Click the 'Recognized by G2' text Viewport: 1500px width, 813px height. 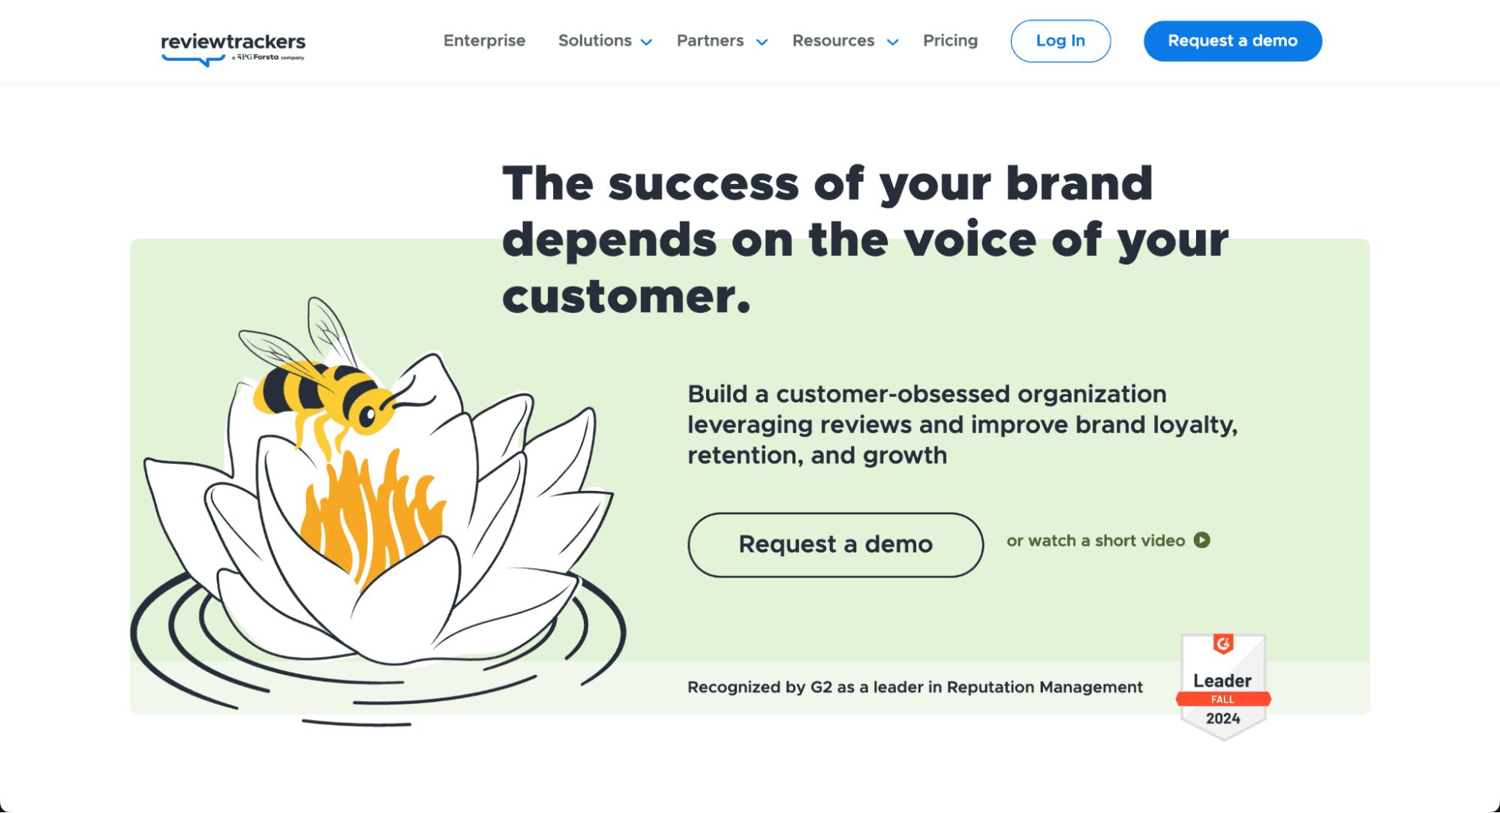point(915,687)
